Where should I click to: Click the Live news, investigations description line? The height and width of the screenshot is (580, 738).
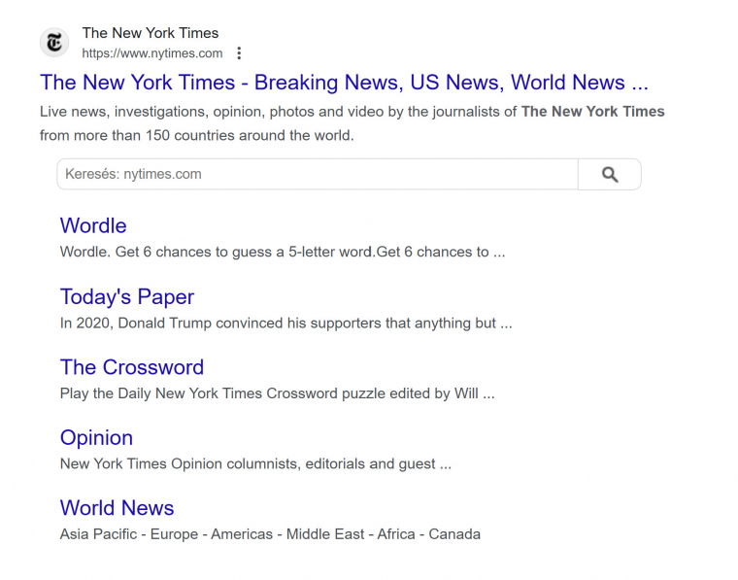(352, 112)
